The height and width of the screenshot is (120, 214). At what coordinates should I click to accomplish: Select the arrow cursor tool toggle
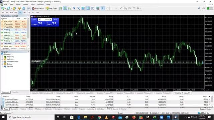point(103,8)
